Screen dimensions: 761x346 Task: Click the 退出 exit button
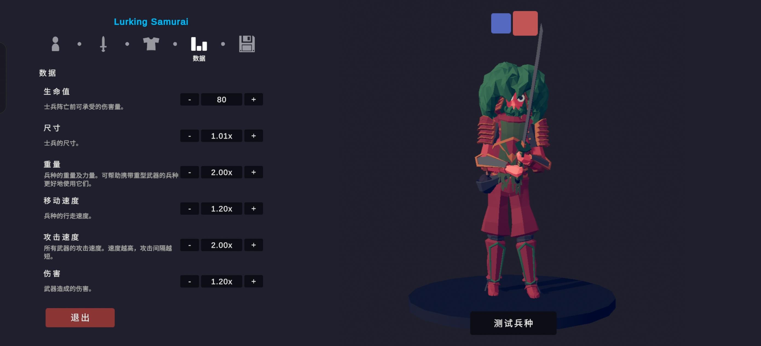80,317
